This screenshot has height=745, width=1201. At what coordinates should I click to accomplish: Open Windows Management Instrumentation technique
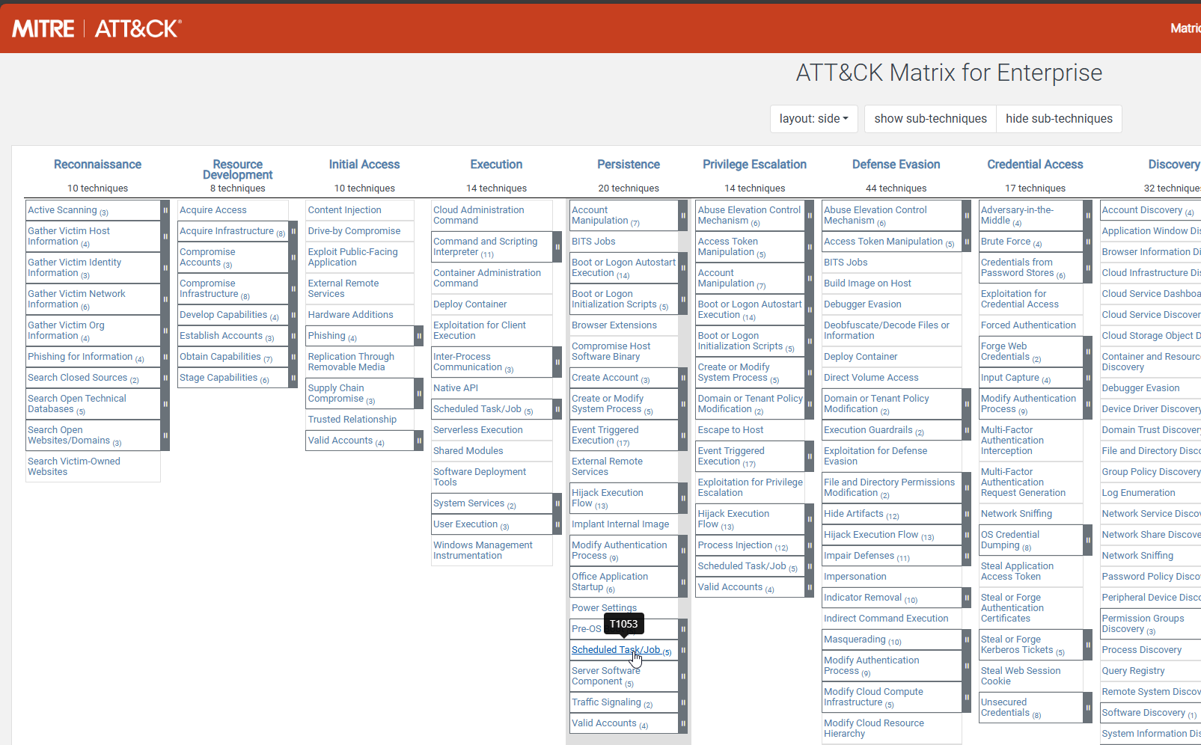tap(483, 551)
